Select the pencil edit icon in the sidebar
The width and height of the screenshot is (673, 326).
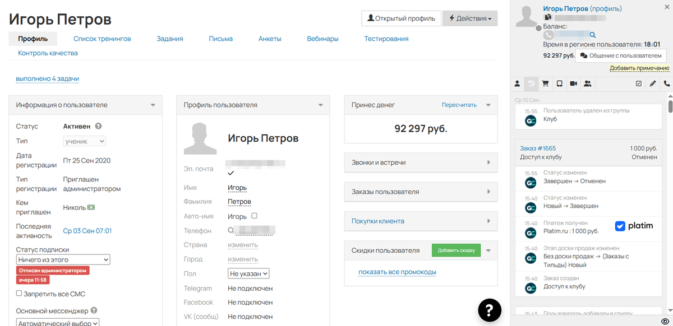653,83
